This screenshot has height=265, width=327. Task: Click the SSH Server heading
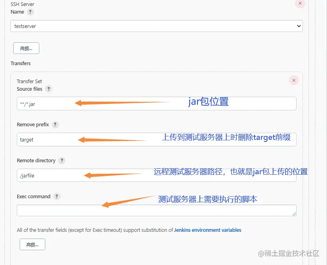coord(22,4)
